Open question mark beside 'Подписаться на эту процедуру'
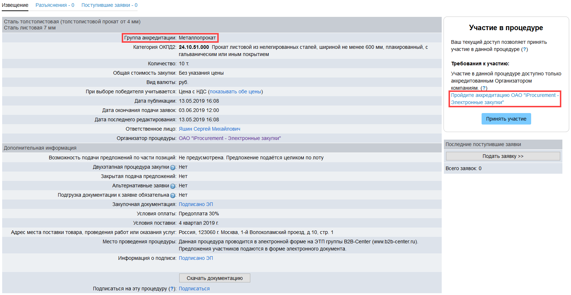The height and width of the screenshot is (295, 571). 172,289
